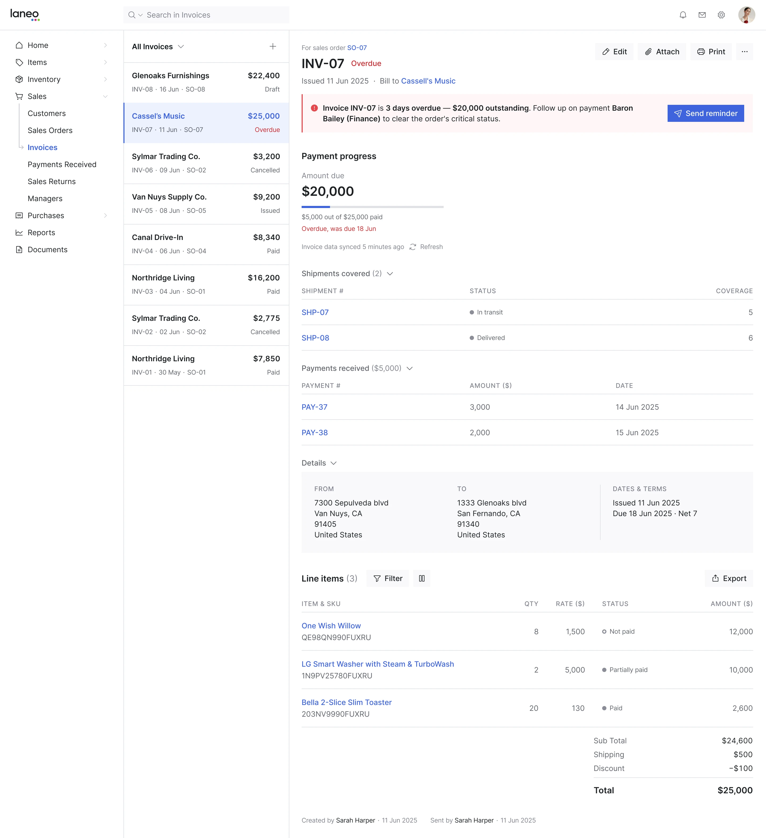This screenshot has width=766, height=838.
Task: Expand the Inventory submenu chevron
Action: coord(105,79)
